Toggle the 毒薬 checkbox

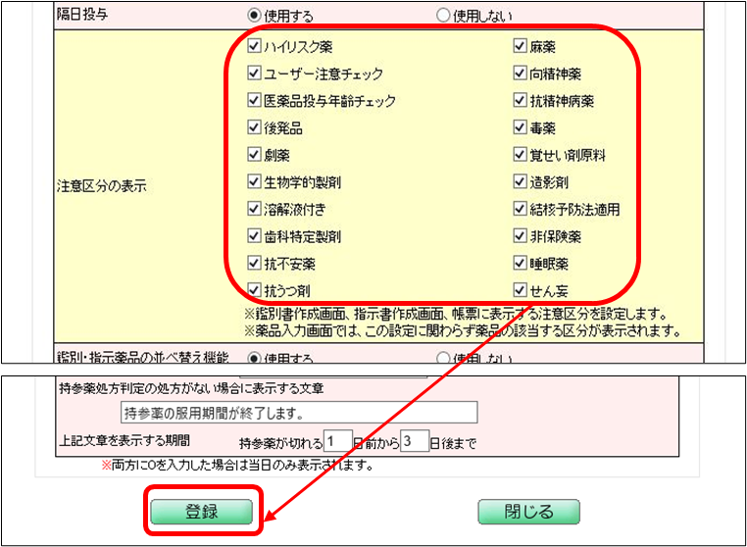(x=522, y=127)
